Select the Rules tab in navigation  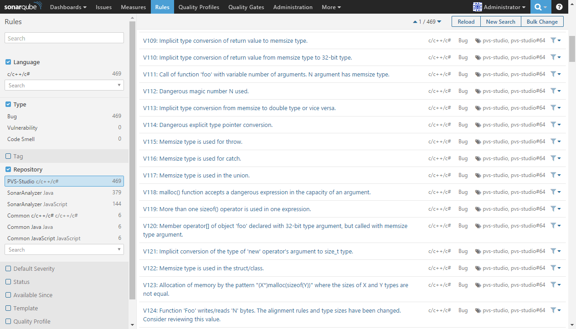[x=162, y=7]
